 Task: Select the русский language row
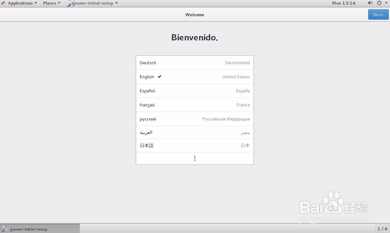point(195,119)
